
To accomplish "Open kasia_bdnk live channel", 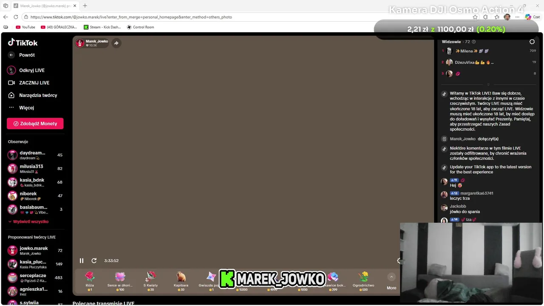I will (35, 182).
